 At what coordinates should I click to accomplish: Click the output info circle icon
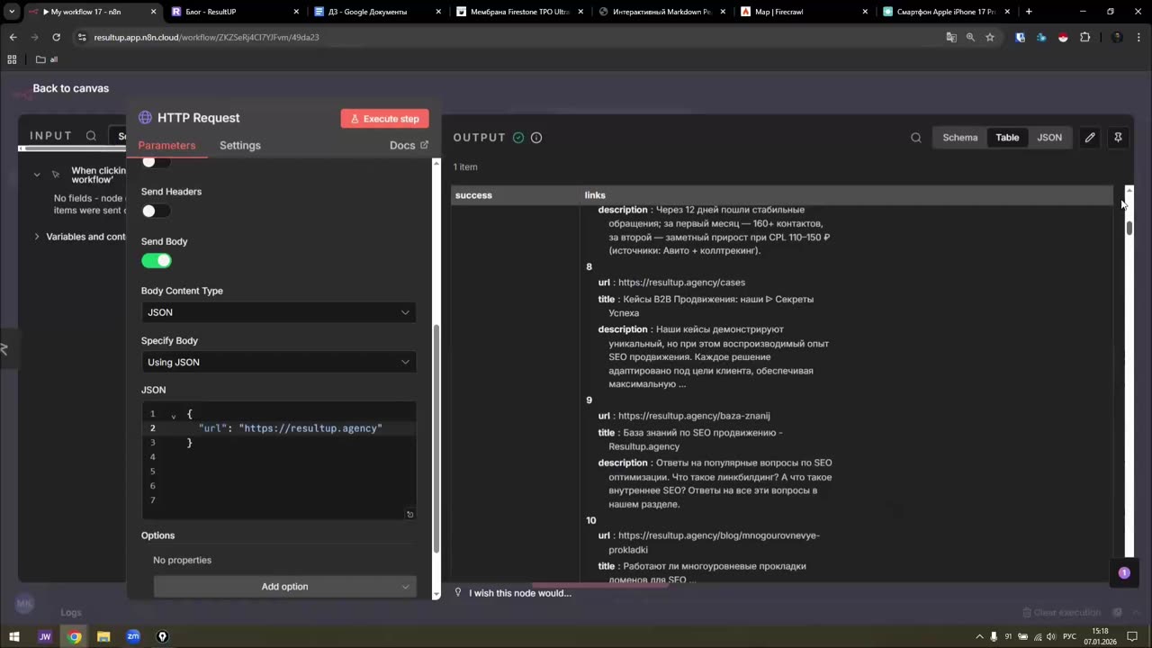pos(536,138)
